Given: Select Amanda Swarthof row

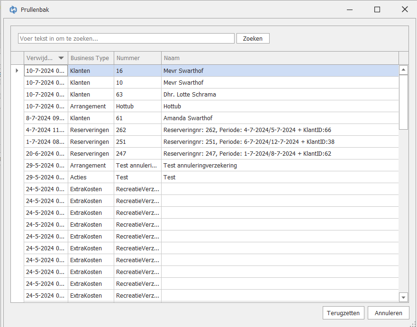Looking at the screenshot, I should (x=211, y=118).
